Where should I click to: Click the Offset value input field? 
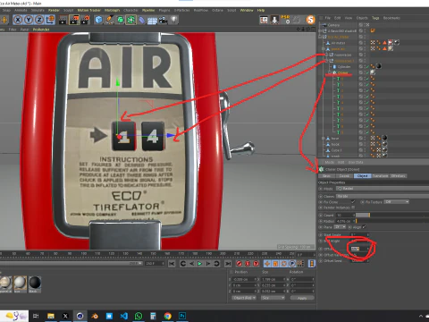coord(359,249)
